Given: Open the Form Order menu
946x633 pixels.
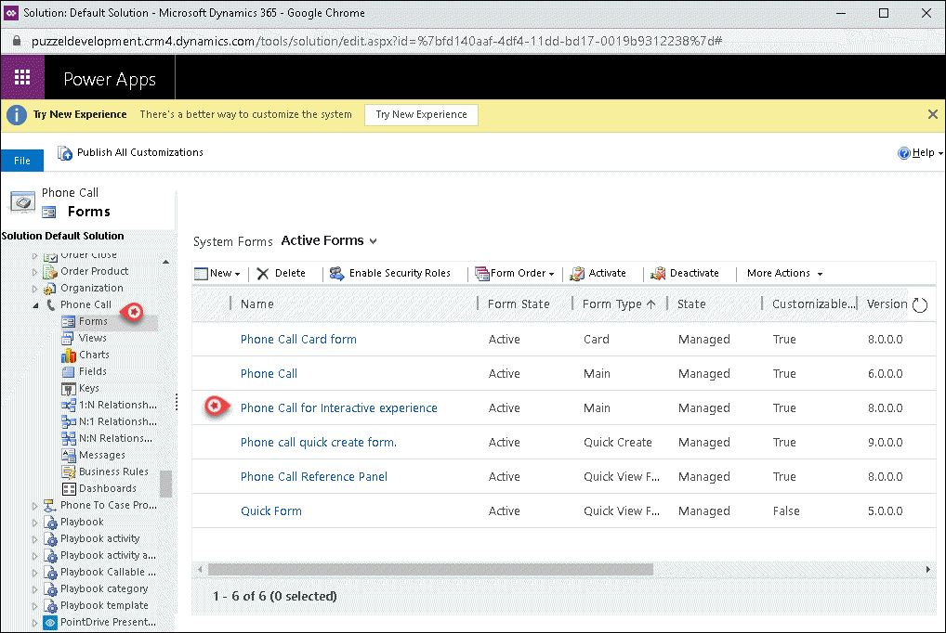Looking at the screenshot, I should pos(515,274).
